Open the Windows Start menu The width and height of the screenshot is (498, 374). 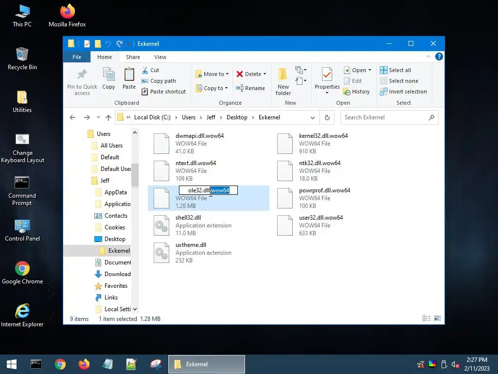click(x=12, y=364)
